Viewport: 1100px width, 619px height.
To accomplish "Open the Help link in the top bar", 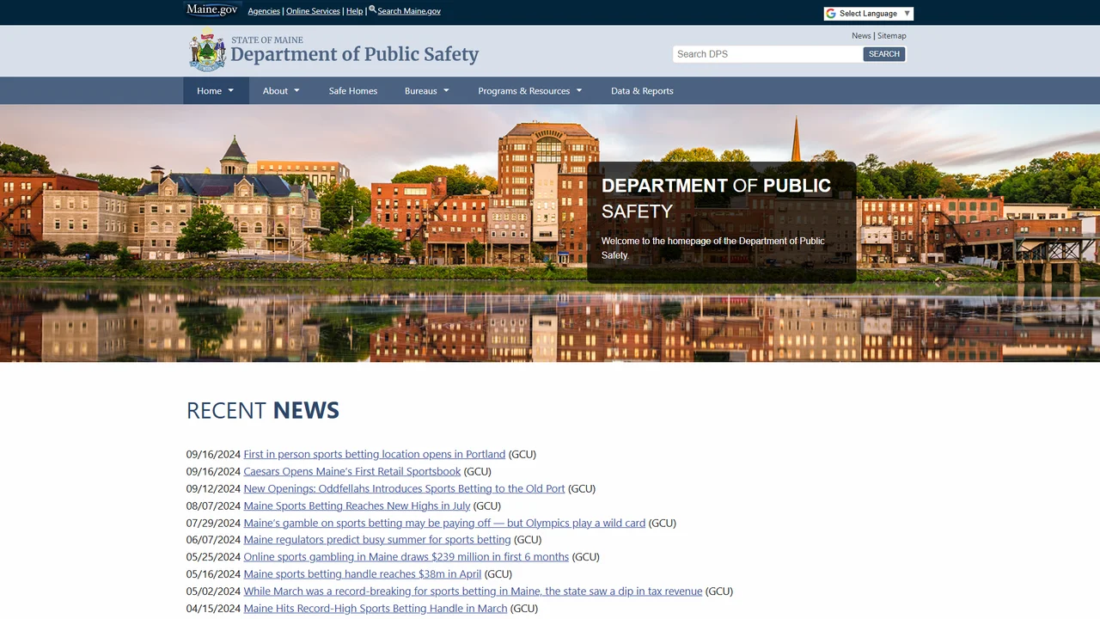I will coord(354,11).
